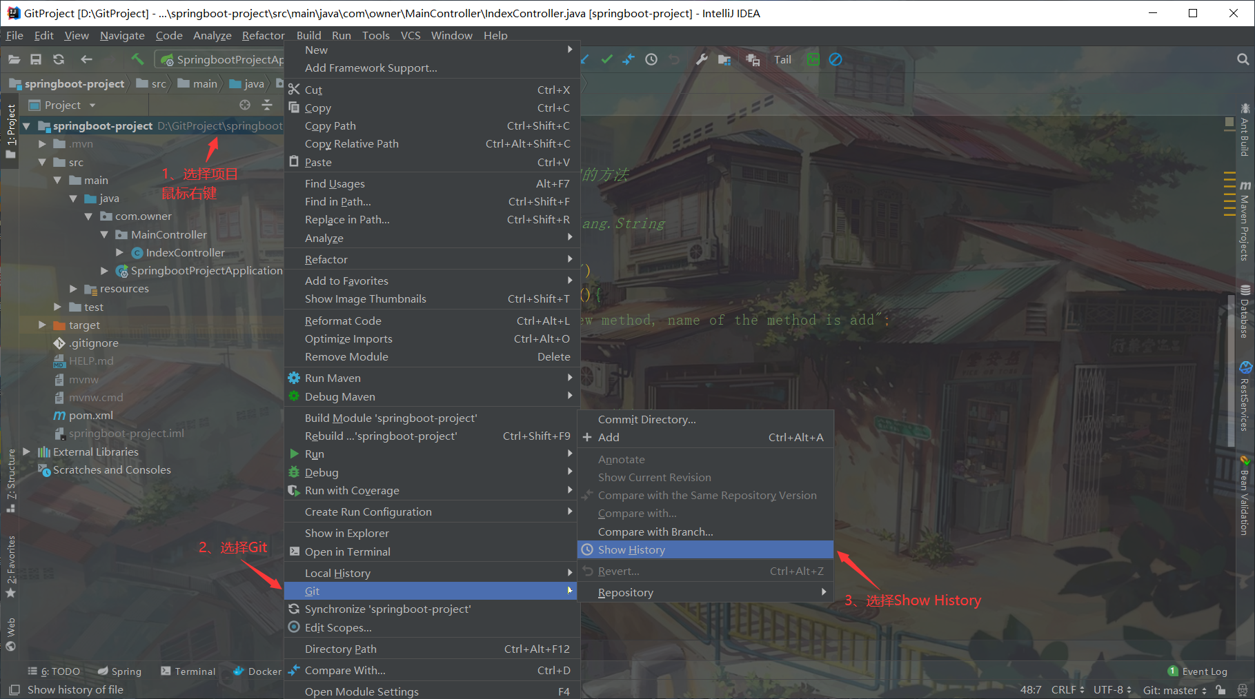Commit changes with the green checkmark toolbar icon
1255x699 pixels.
[x=606, y=59]
